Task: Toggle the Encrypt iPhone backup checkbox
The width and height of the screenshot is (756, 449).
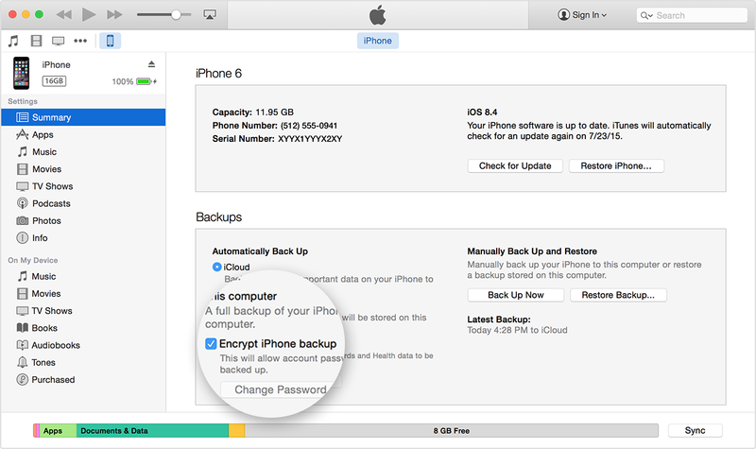Action: pyautogui.click(x=211, y=344)
